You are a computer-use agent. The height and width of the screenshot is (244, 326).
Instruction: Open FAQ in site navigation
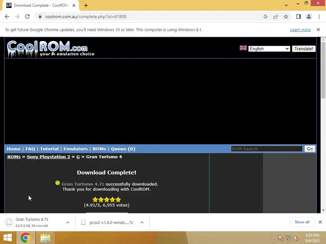tap(30, 149)
